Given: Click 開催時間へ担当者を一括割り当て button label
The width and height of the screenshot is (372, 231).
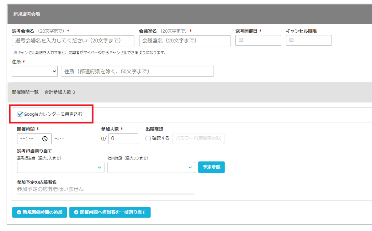Looking at the screenshot, I should [x=113, y=213].
